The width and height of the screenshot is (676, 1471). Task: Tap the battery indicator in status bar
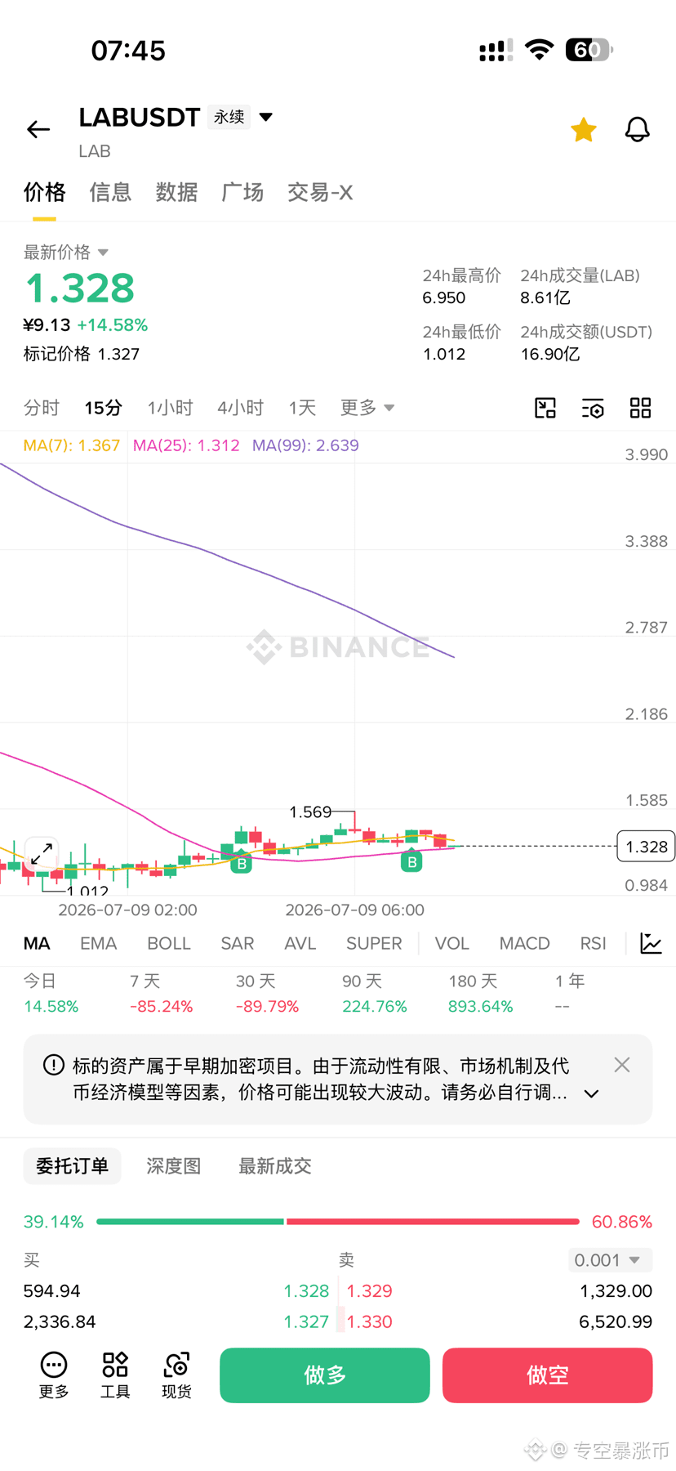click(589, 50)
